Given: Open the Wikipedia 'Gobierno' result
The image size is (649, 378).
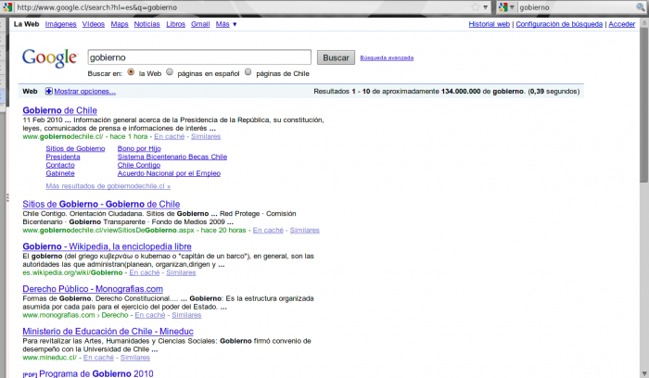Looking at the screenshot, I should [108, 246].
